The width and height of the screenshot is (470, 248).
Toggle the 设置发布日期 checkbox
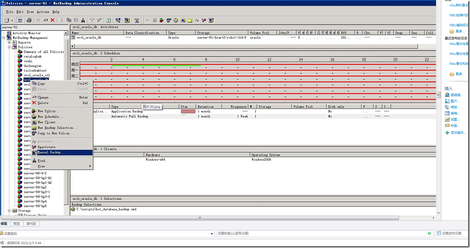pos(439,233)
